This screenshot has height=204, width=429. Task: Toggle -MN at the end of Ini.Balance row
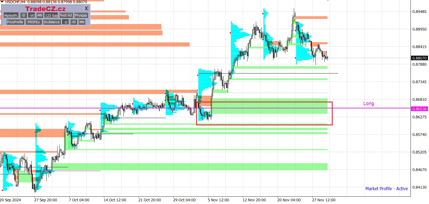point(82,22)
